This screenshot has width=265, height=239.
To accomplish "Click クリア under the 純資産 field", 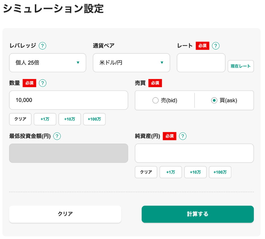I will tap(146, 172).
